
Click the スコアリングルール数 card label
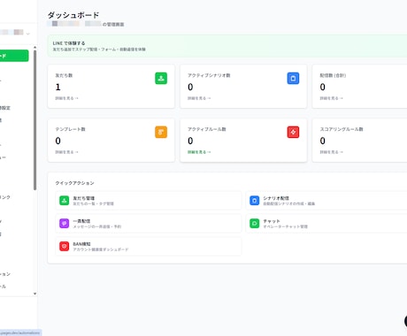point(342,129)
